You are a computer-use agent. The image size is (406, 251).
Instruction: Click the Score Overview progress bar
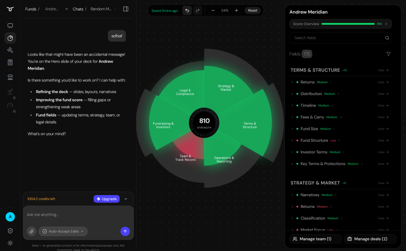[348, 24]
